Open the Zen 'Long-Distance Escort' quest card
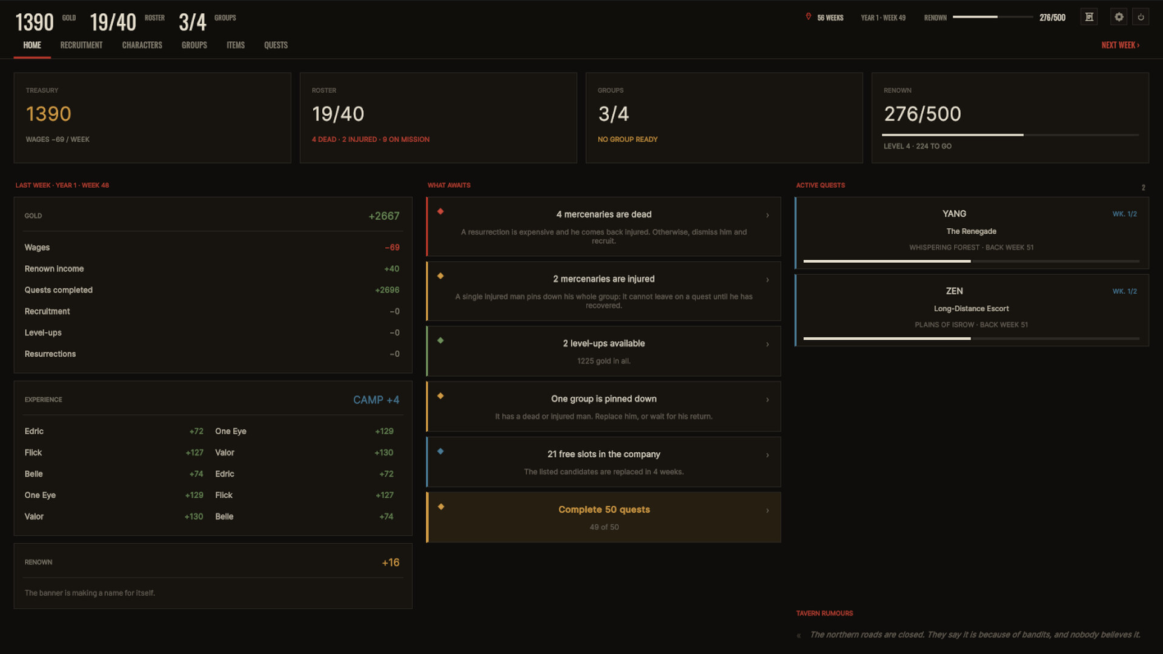 972,310
